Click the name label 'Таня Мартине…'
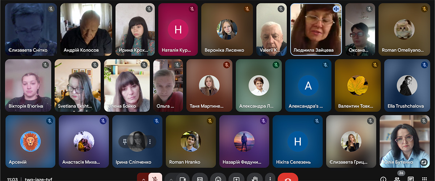 [207, 106]
